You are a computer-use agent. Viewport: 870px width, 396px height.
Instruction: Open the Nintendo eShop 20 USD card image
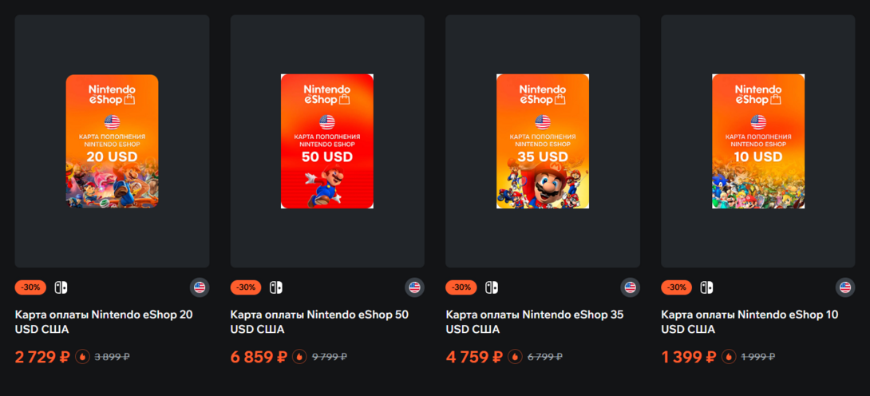click(112, 141)
